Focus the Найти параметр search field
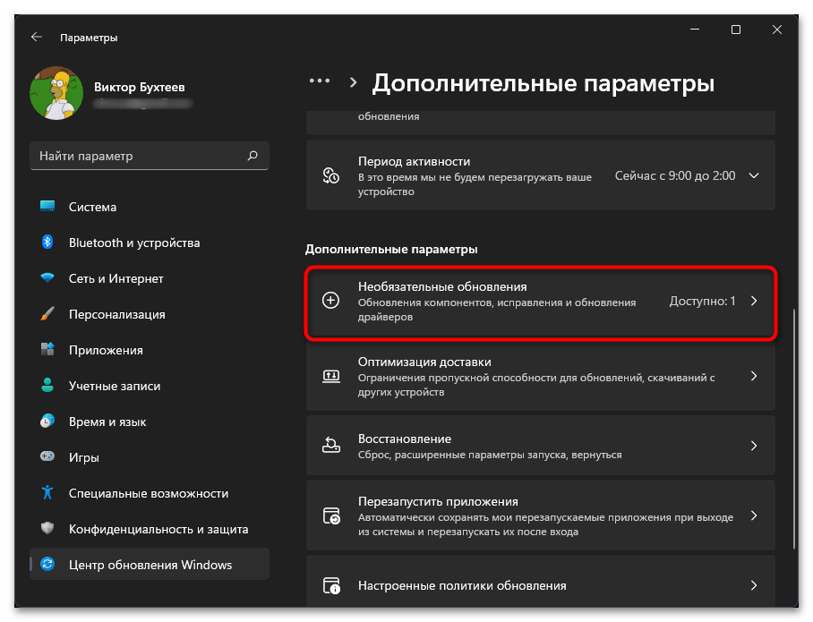The height and width of the screenshot is (622, 813). (x=150, y=156)
